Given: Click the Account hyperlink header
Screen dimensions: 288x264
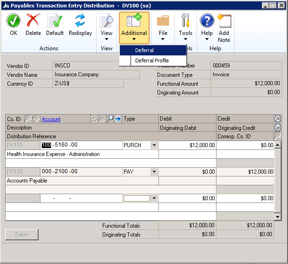Looking at the screenshot, I should click(51, 119).
